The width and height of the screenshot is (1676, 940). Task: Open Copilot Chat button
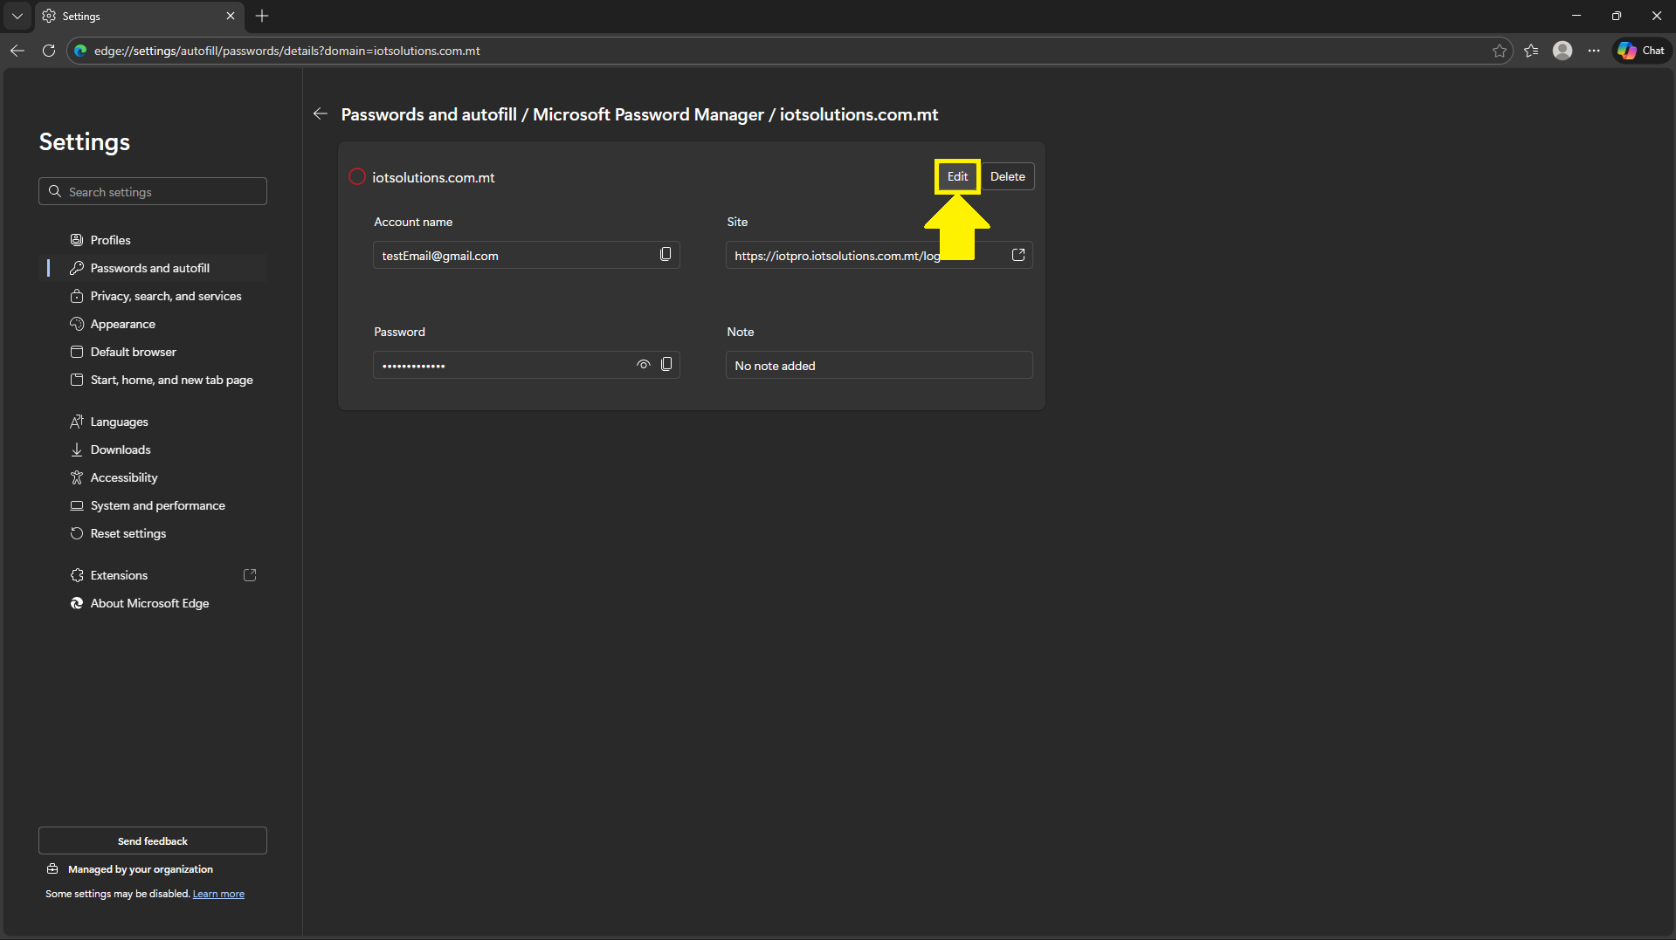pyautogui.click(x=1641, y=51)
